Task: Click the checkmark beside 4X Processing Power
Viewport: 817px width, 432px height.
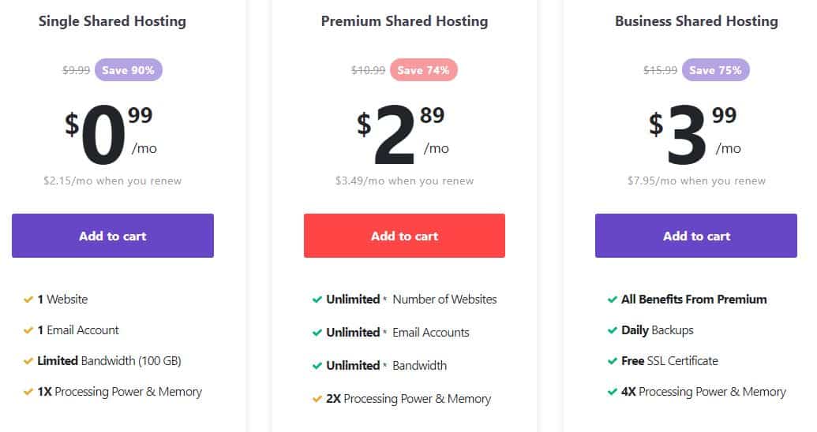Action: pos(613,392)
